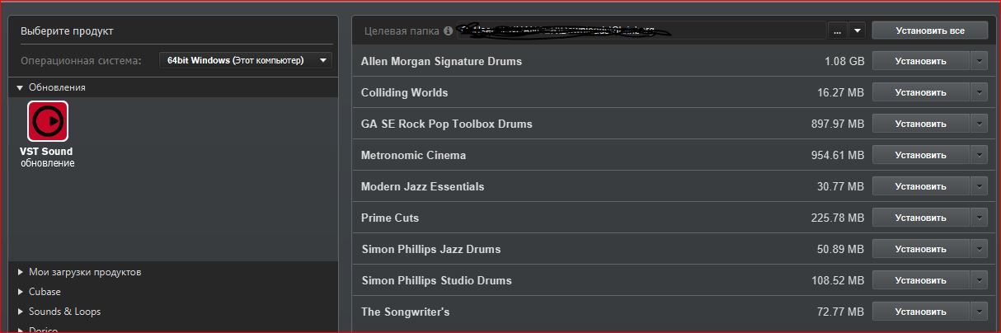The width and height of the screenshot is (1001, 333).
Task: Select the Colliding Worlds title
Action: pos(405,92)
